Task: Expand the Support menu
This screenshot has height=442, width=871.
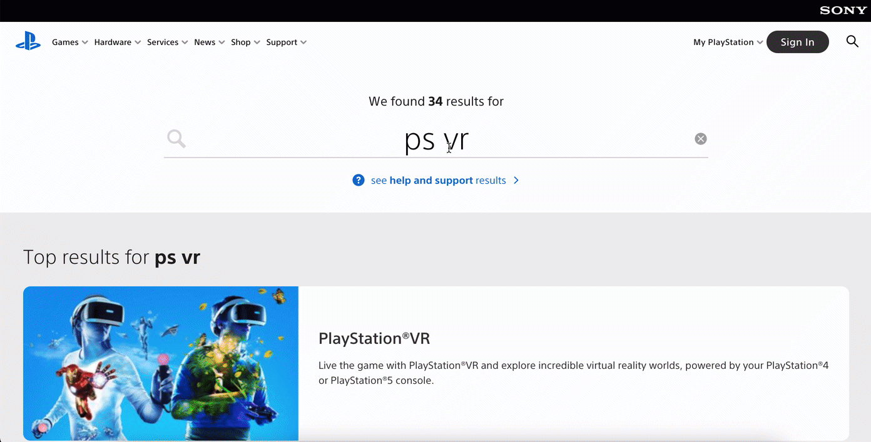Action: 287,42
